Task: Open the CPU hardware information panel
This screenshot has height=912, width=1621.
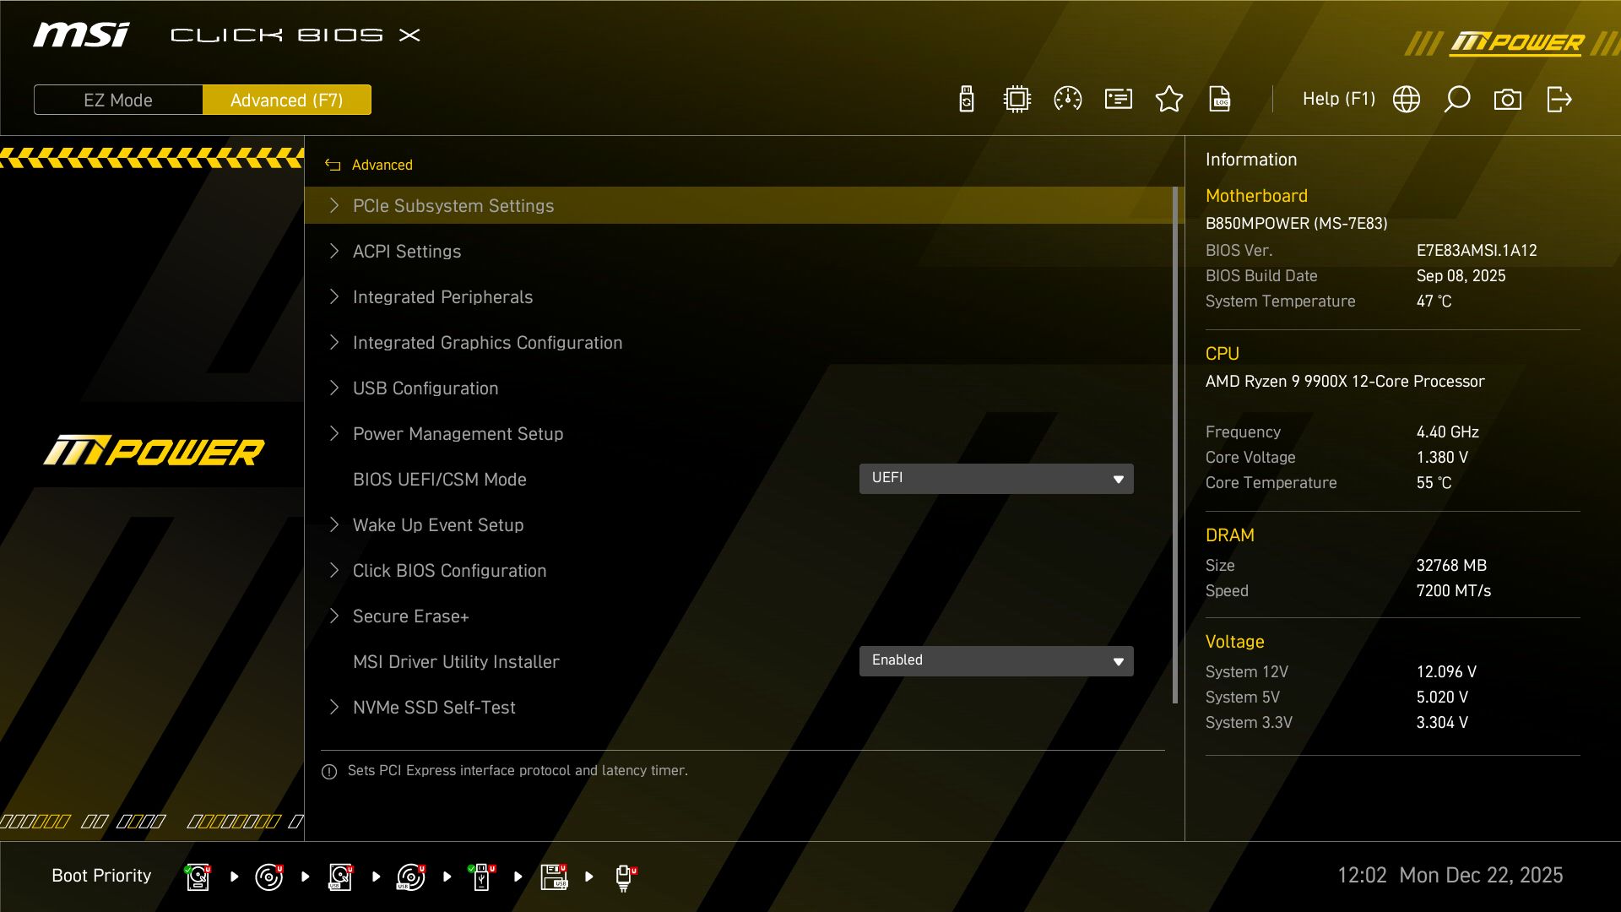Action: point(1017,99)
